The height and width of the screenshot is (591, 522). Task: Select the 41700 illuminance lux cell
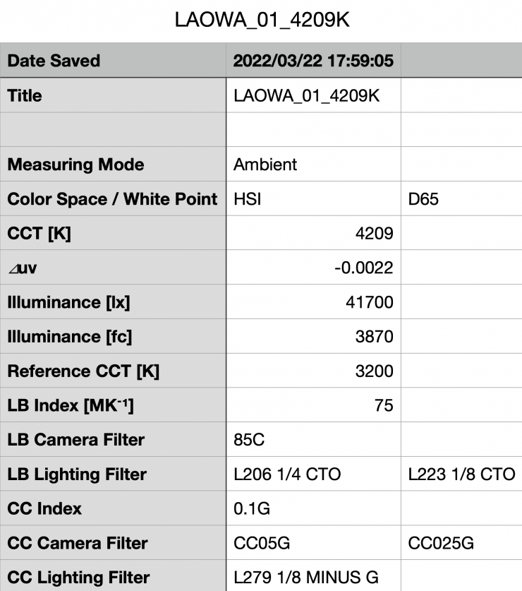tap(313, 302)
